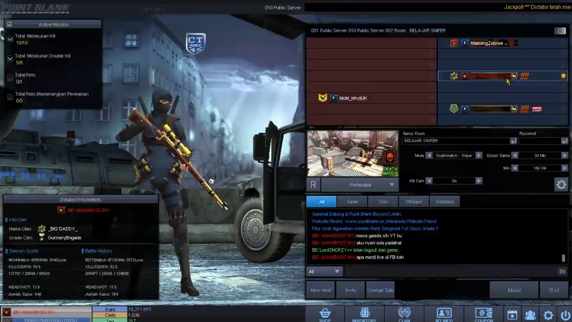572x322 pixels.
Task: Click the Nama Room input field
Action: click(456, 141)
